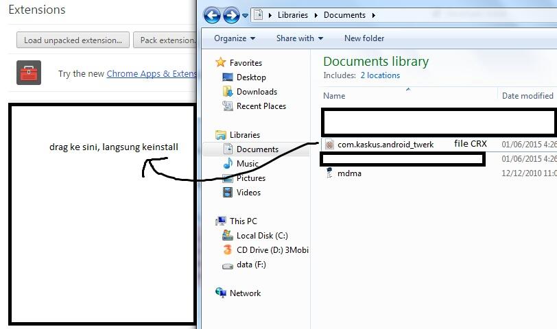This screenshot has height=329, width=557.
Task: Click the CD Drive (D:) 3Mobi icon
Action: click(227, 250)
